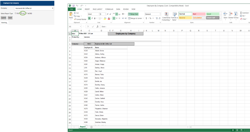Toggle Wrap Text
The image size is (250, 132).
click(133, 14)
